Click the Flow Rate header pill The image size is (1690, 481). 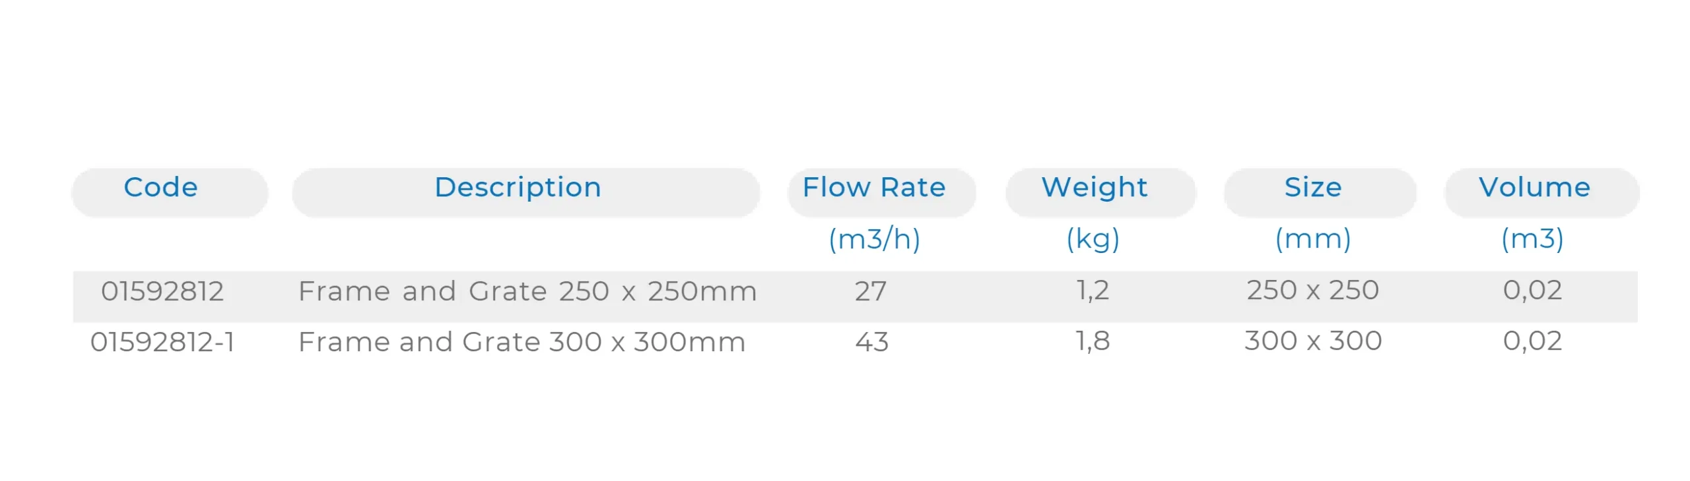tap(874, 188)
